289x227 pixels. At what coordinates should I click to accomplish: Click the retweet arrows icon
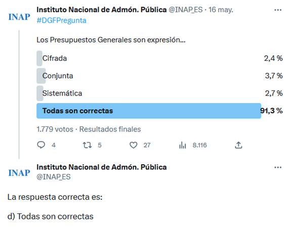point(87,145)
